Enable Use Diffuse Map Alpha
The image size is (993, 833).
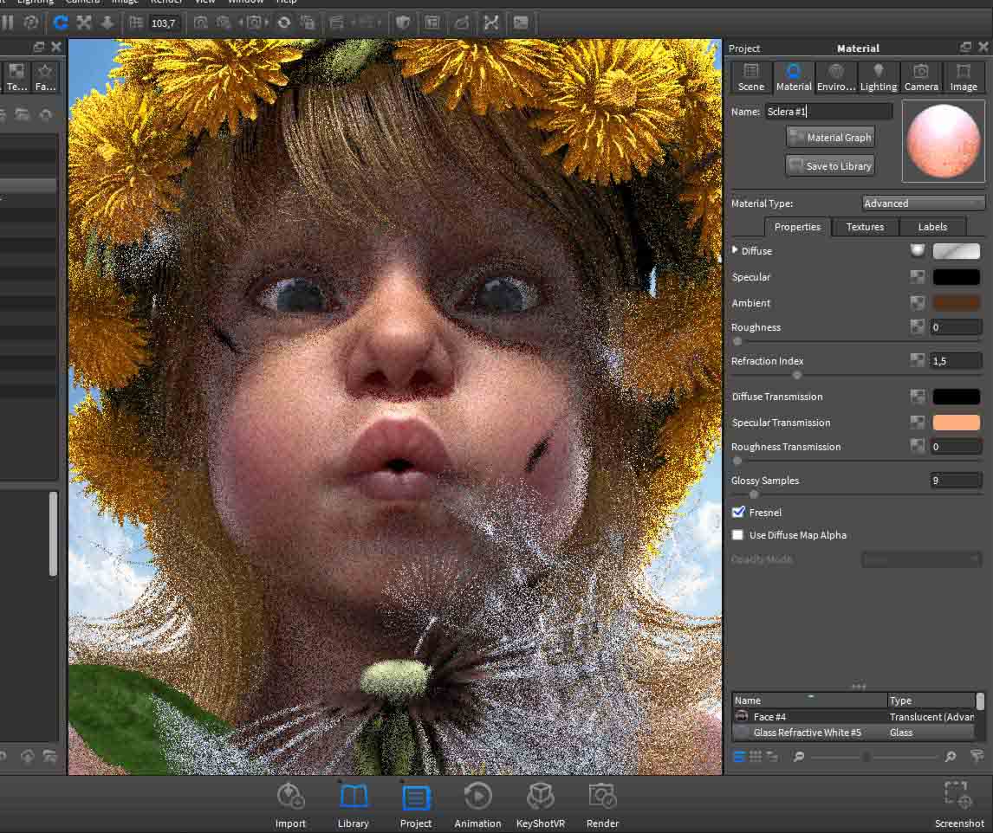click(x=737, y=535)
